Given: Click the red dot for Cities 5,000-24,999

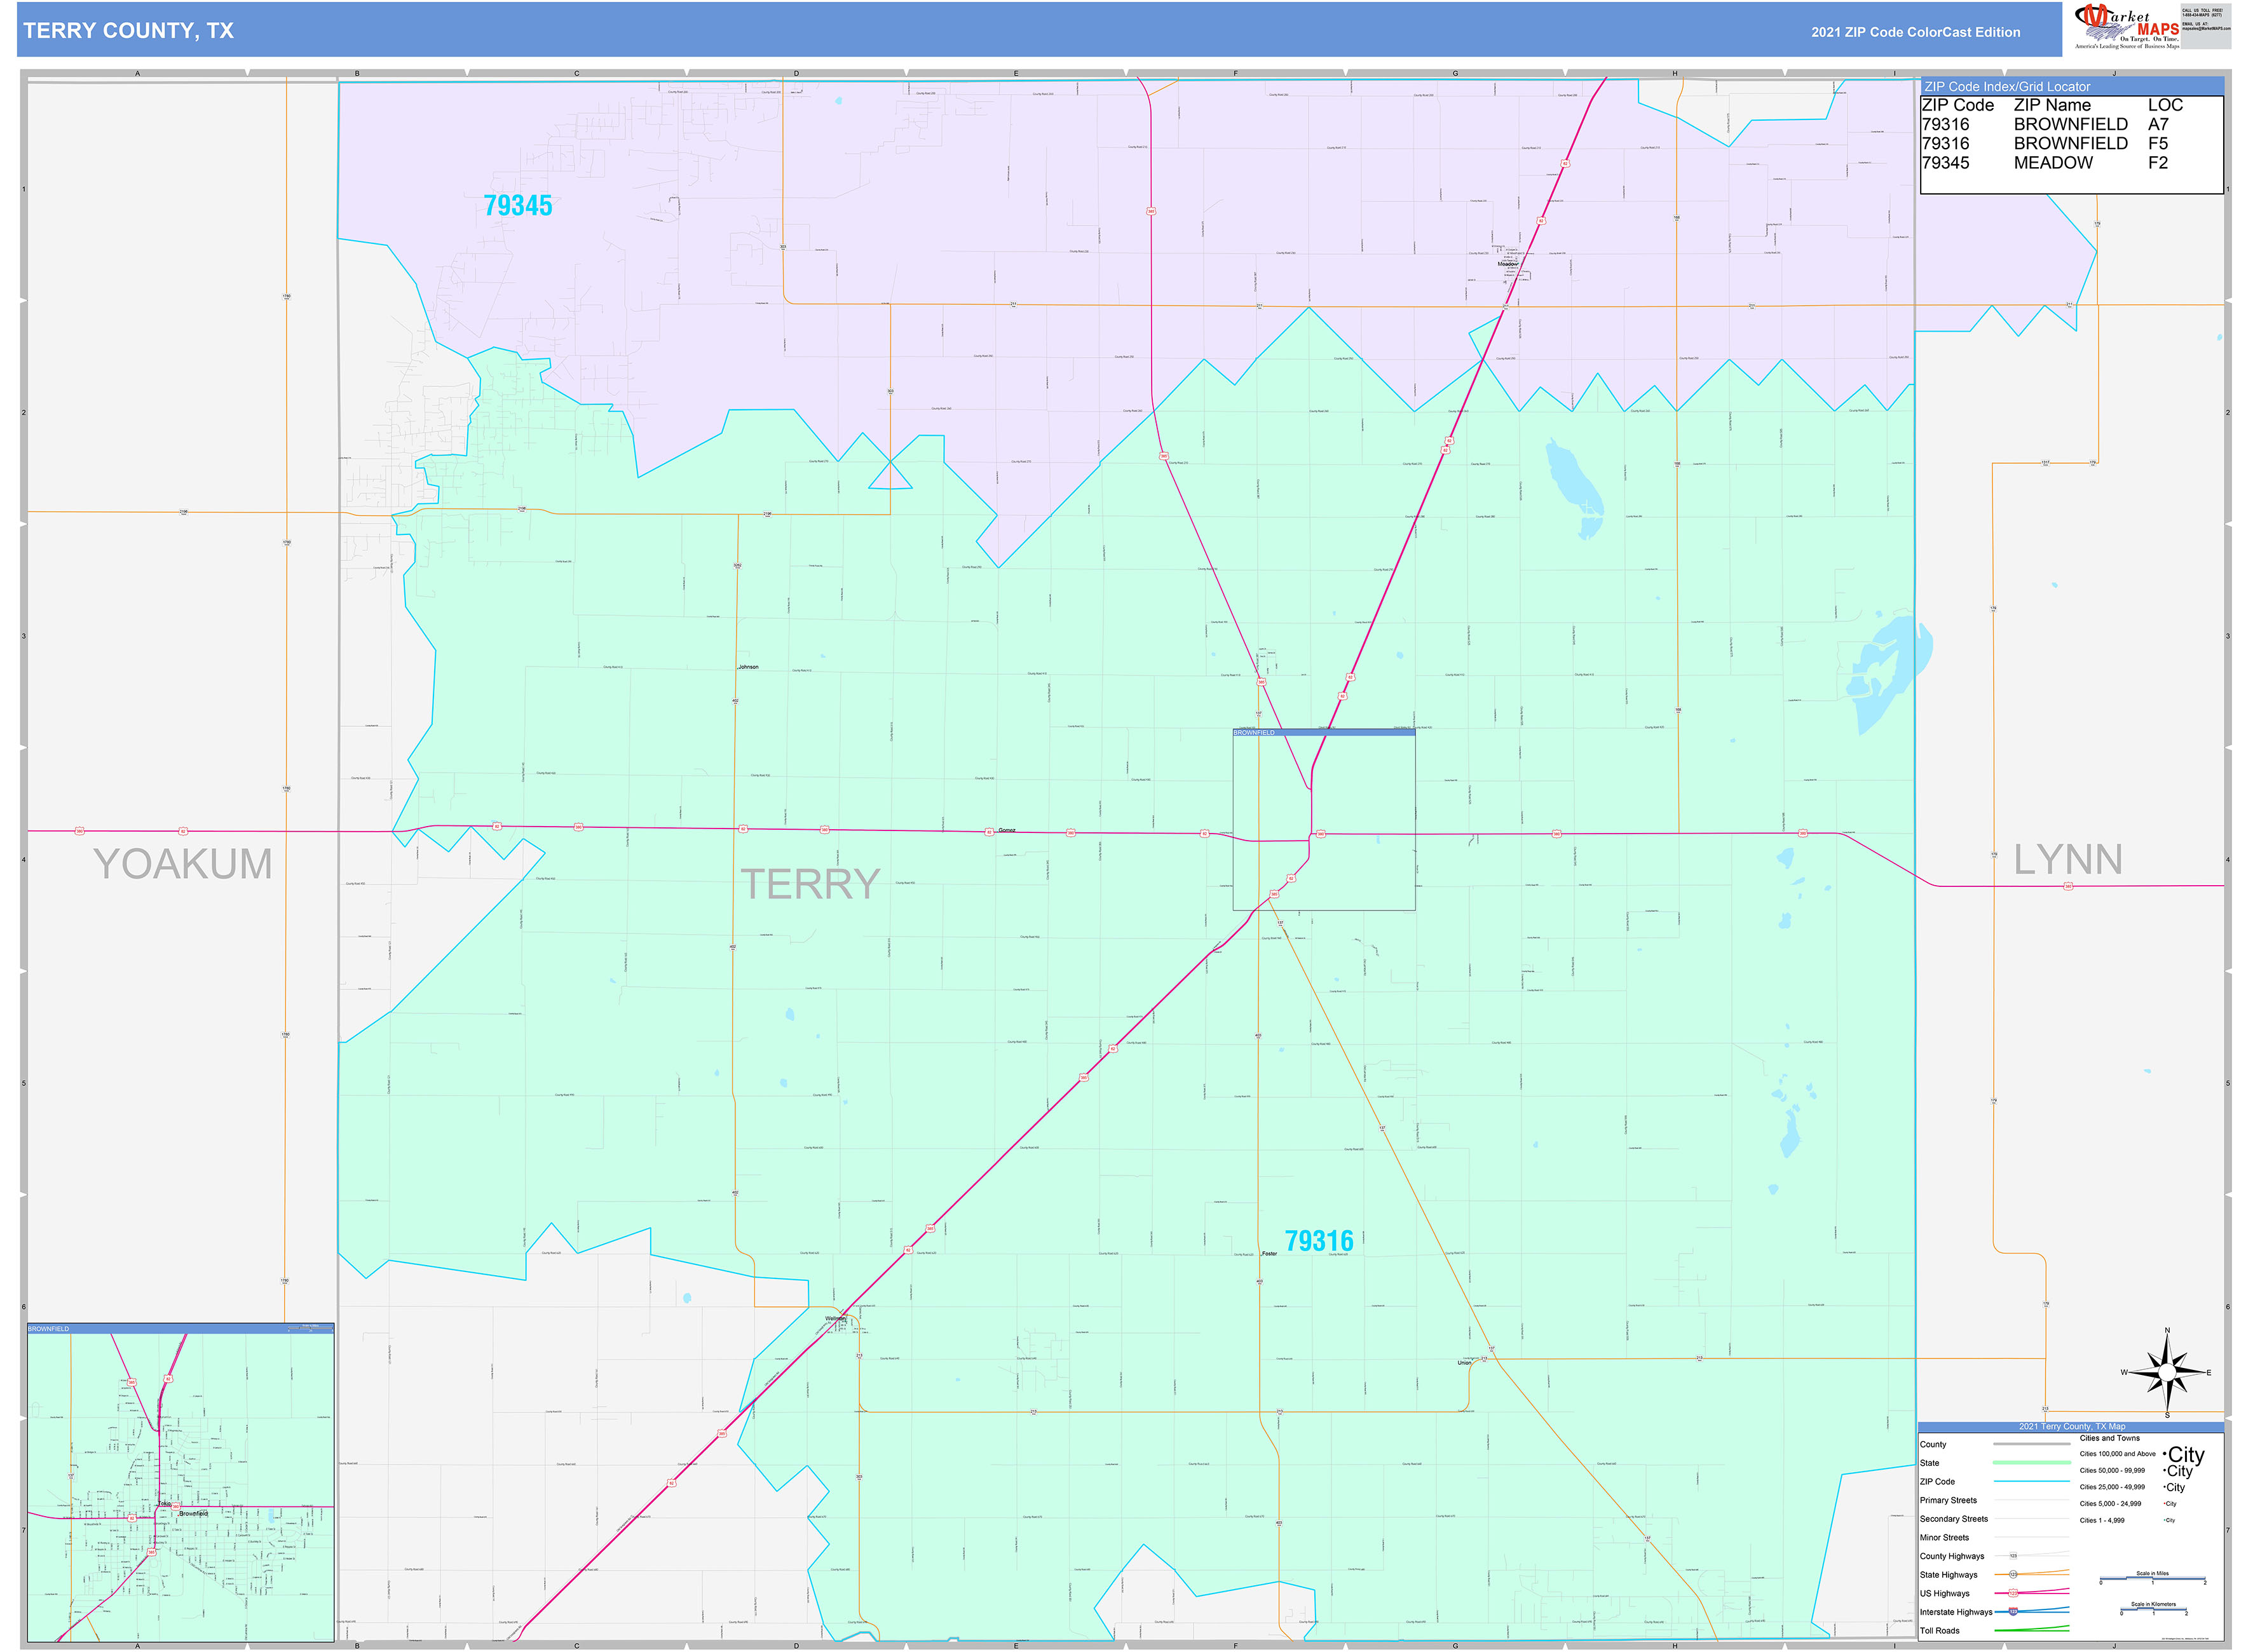Looking at the screenshot, I should (2164, 1503).
